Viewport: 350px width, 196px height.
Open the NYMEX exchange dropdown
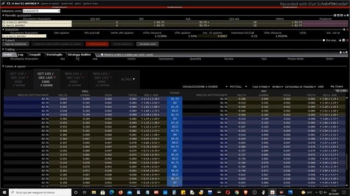(x=277, y=87)
